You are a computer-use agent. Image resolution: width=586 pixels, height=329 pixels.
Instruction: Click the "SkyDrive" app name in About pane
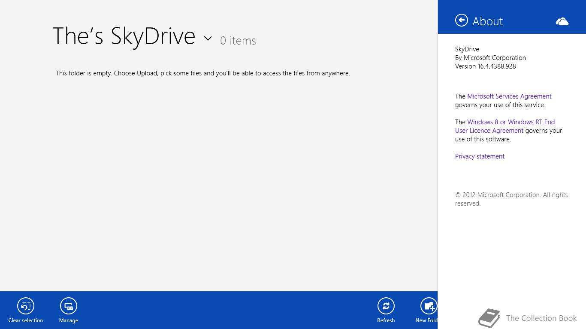tap(467, 49)
